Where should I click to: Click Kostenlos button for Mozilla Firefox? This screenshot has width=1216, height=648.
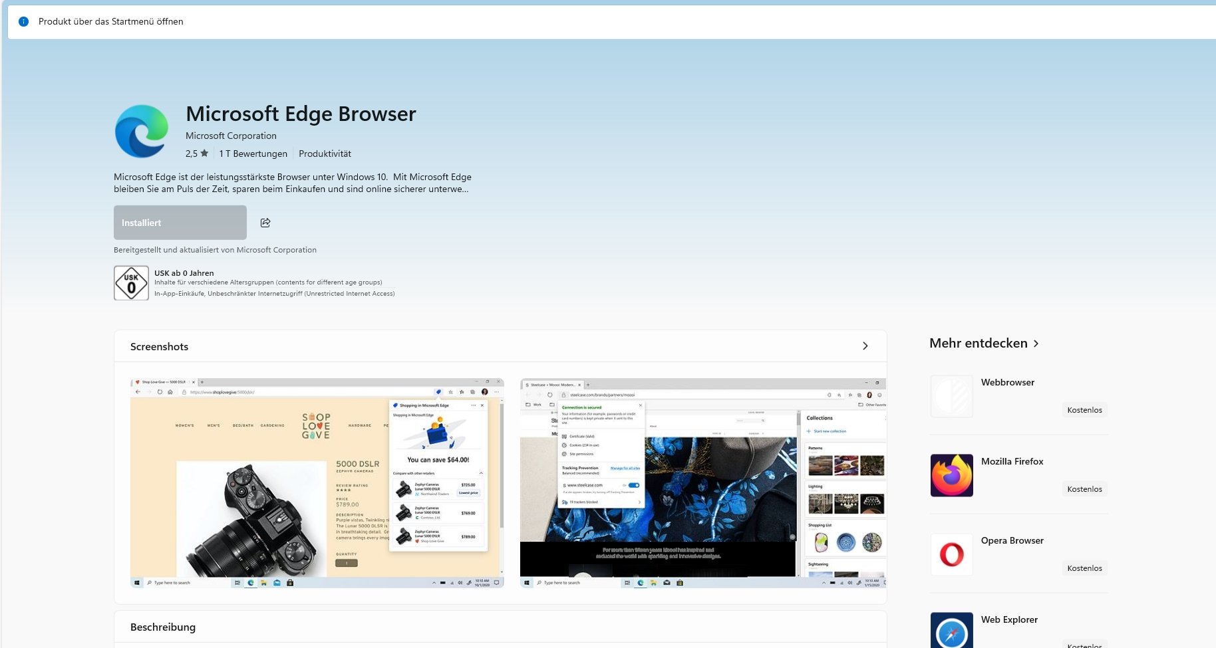coord(1084,489)
